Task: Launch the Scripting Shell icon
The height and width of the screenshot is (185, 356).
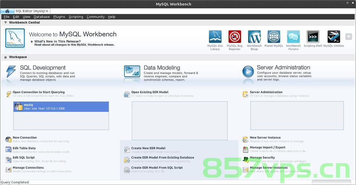Action: 313,37
